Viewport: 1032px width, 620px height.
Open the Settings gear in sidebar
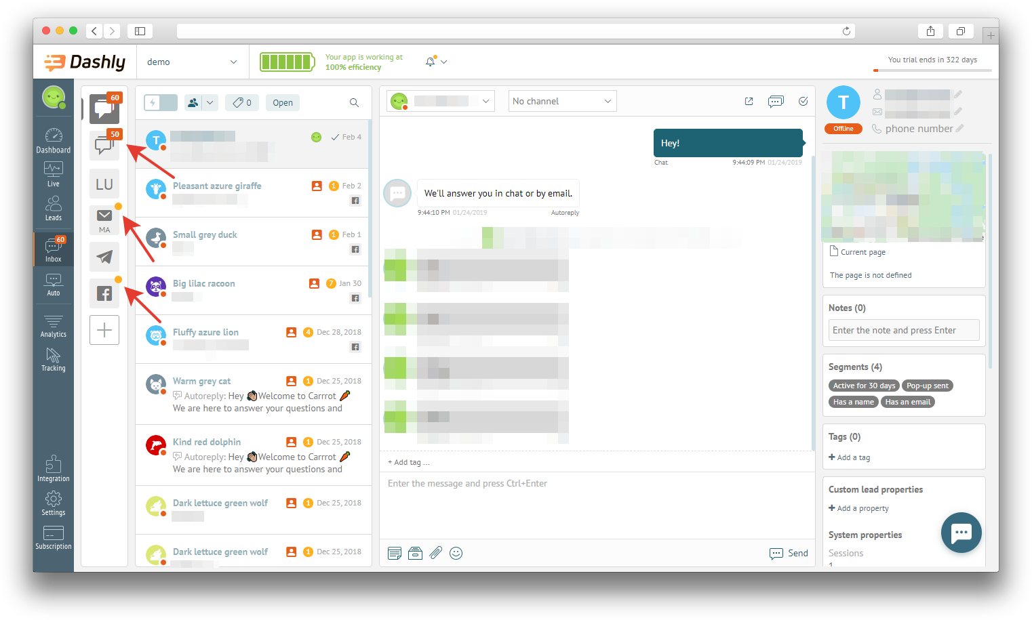tap(54, 503)
